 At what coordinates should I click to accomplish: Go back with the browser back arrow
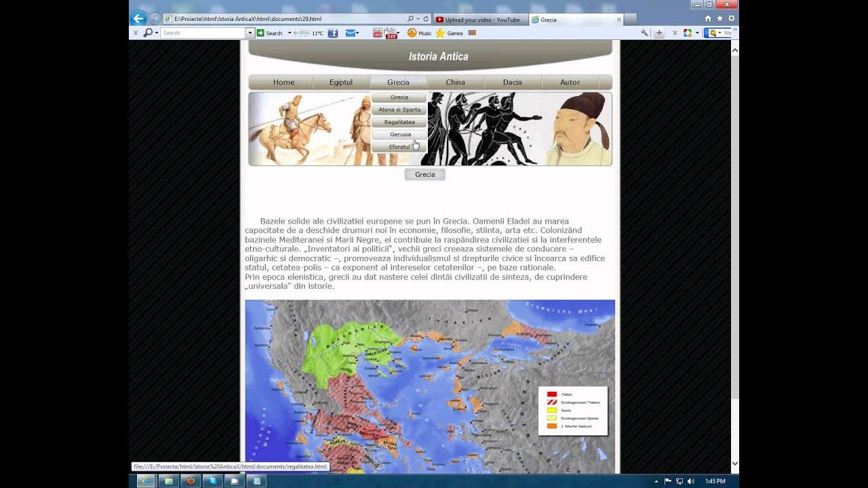coord(138,19)
